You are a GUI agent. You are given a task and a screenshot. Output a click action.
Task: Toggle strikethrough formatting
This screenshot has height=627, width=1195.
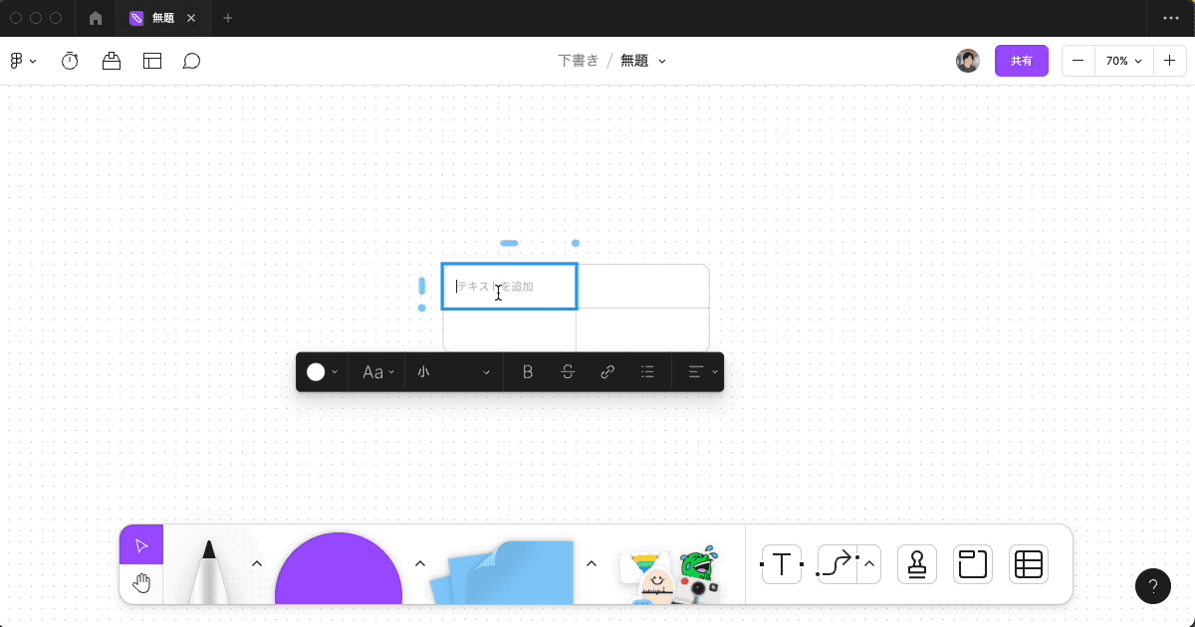[x=568, y=372]
